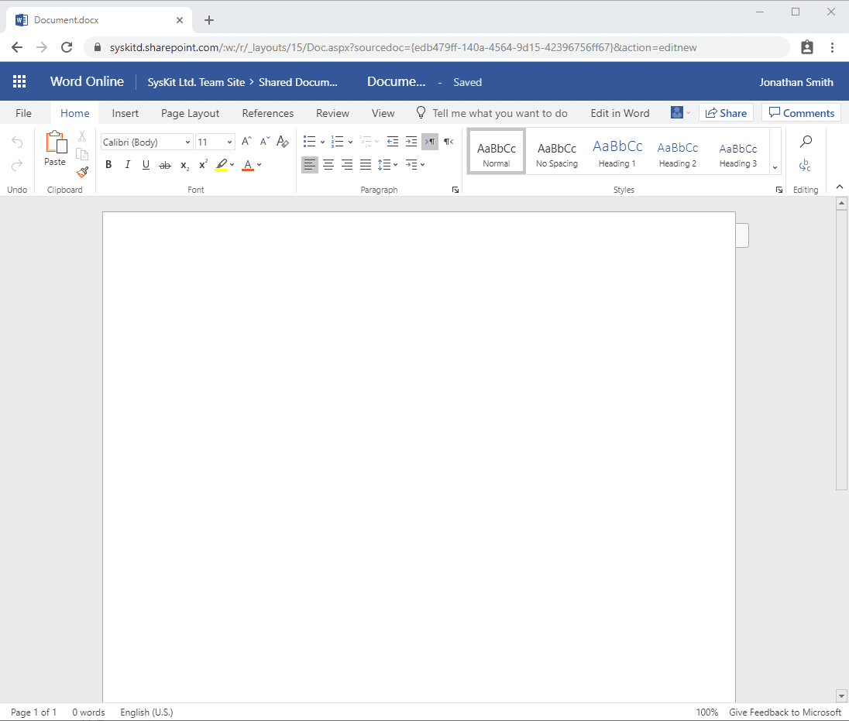Switch to the View tab

[x=383, y=113]
